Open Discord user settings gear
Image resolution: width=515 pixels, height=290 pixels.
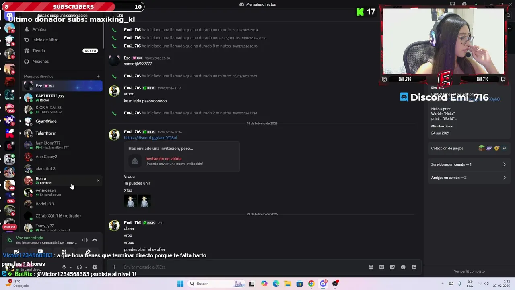click(x=95, y=267)
